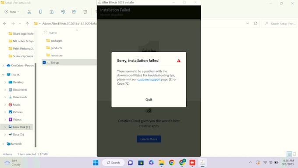This screenshot has height=168, width=298.
Task: Open the customer support link
Action: (149, 79)
